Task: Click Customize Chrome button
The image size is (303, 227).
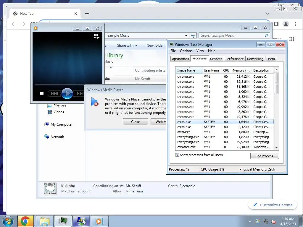Action: tap(273, 205)
